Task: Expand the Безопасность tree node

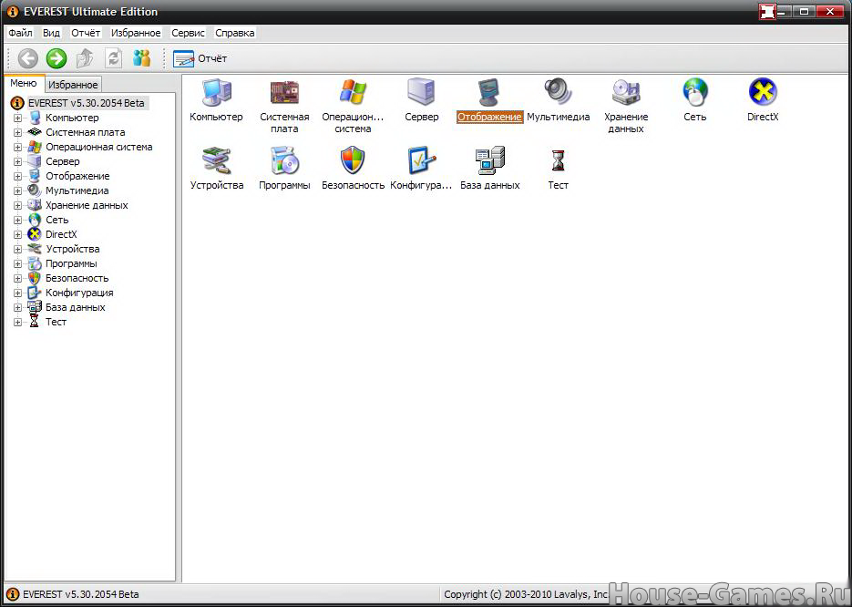Action: pyautogui.click(x=17, y=278)
